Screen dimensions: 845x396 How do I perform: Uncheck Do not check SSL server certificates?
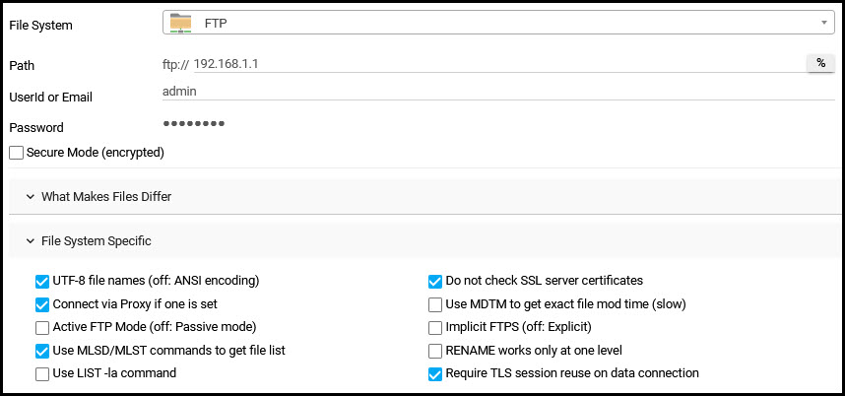435,281
